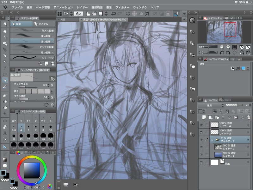Hide レイヤー 4 with its eye icon
Screen dimensions: 253x190
[x=201, y=125]
